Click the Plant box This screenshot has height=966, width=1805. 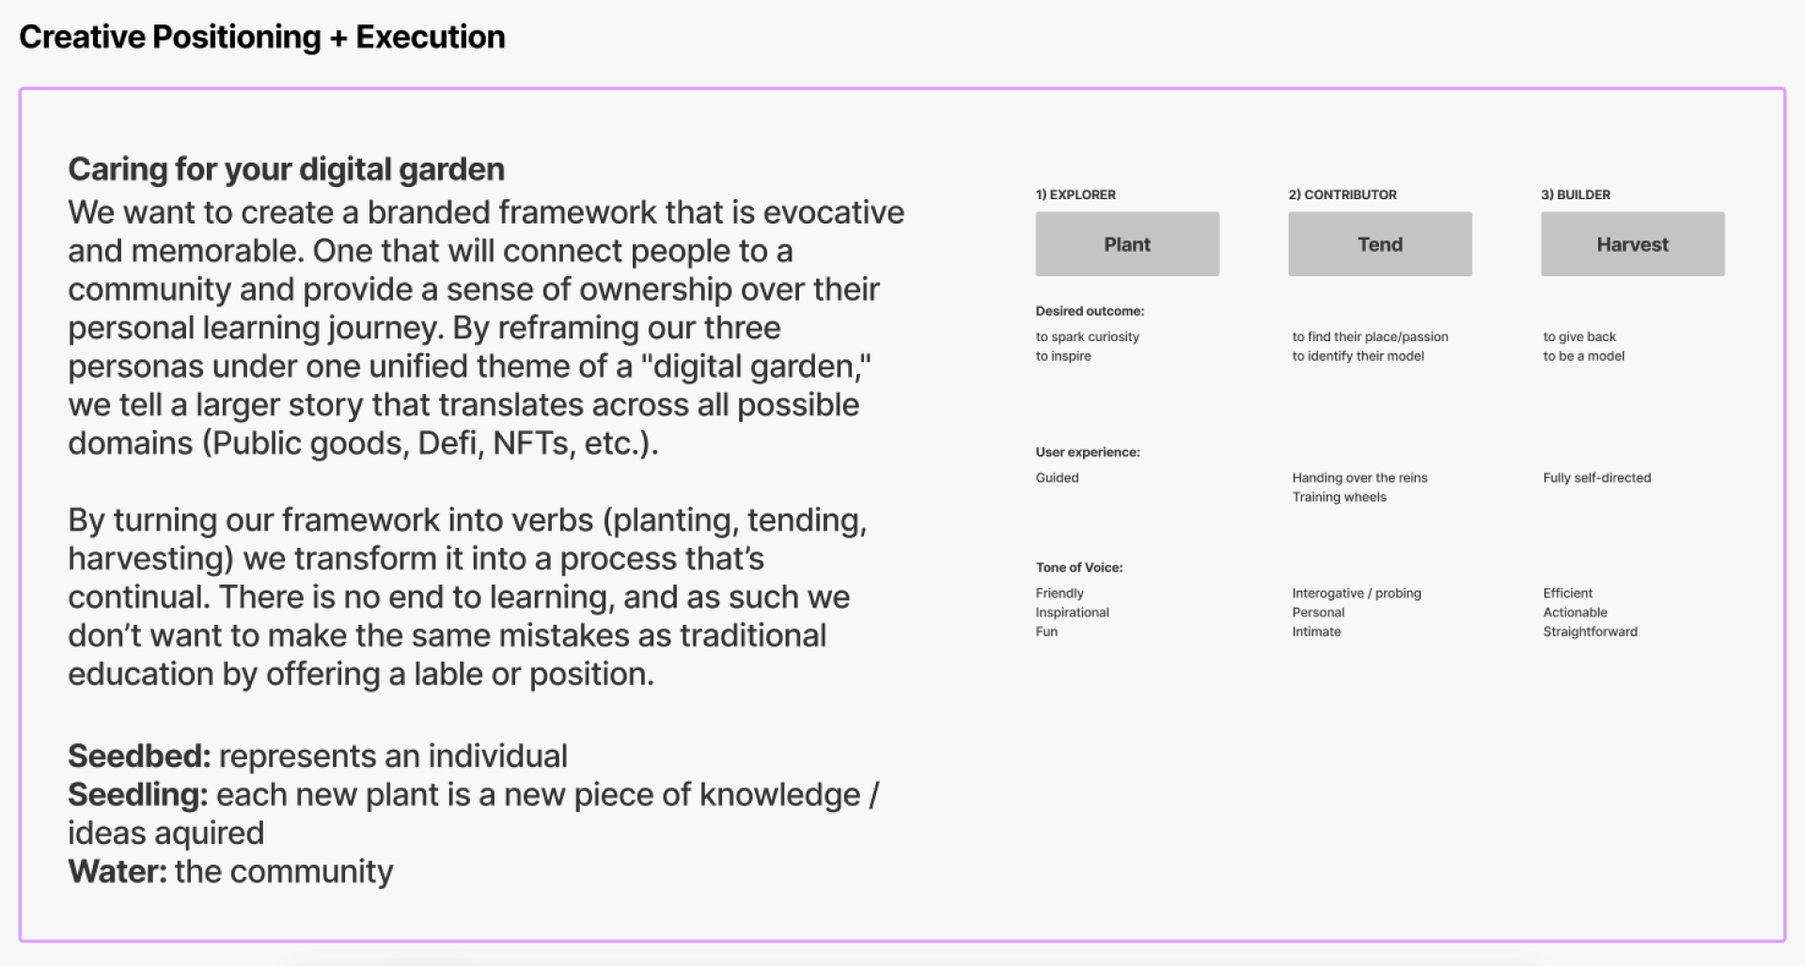[1127, 244]
